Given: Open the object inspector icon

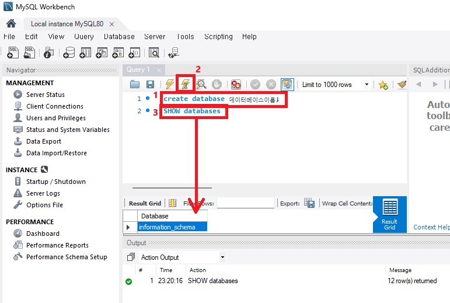Looking at the screenshot, I should [49, 53].
